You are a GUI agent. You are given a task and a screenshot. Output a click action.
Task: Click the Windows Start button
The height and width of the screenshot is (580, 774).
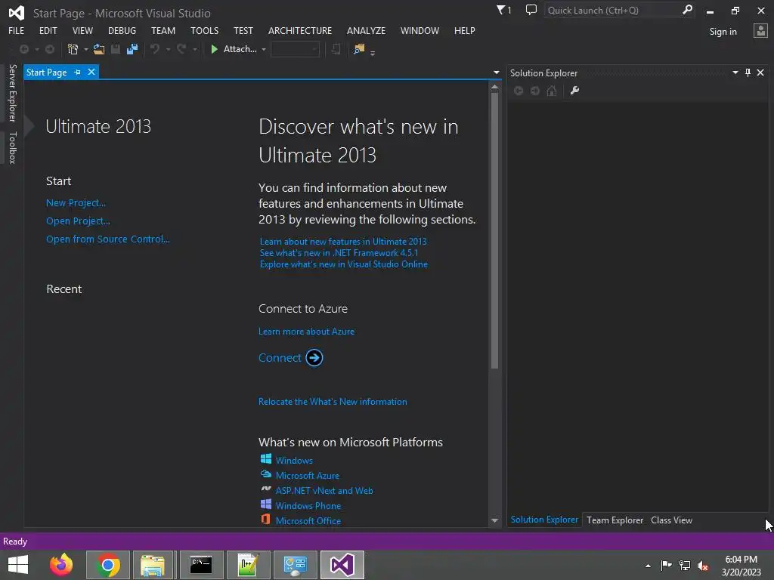tap(18, 565)
